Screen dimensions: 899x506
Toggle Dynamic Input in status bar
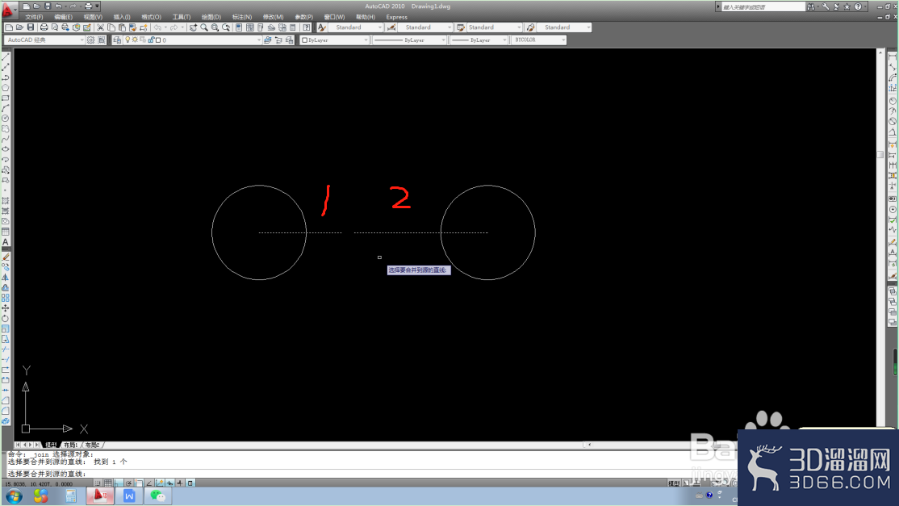169,483
